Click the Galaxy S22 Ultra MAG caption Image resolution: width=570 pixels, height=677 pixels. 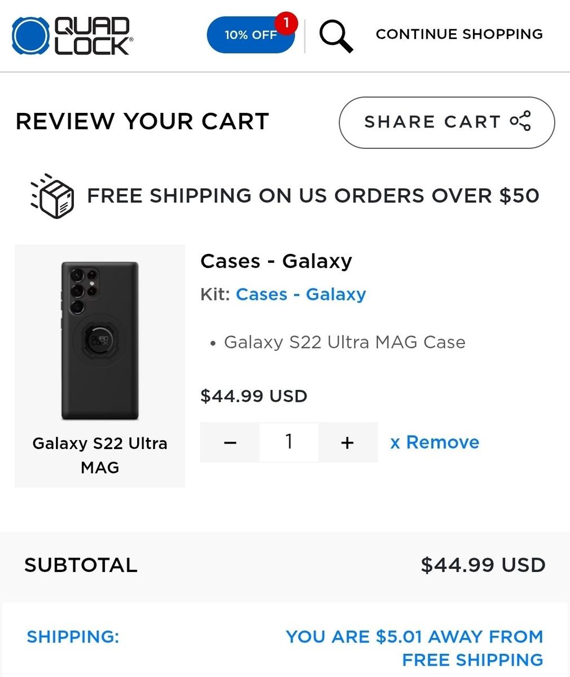[100, 455]
